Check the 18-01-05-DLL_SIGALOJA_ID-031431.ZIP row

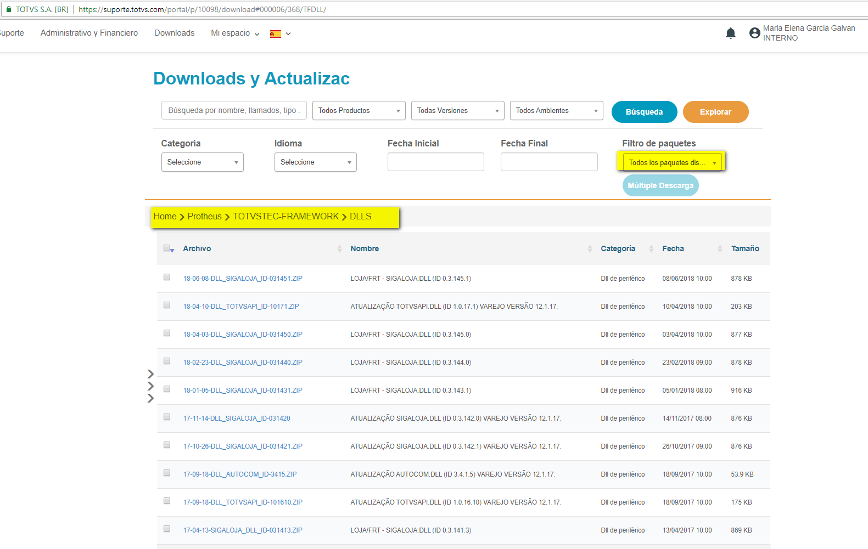coord(167,389)
